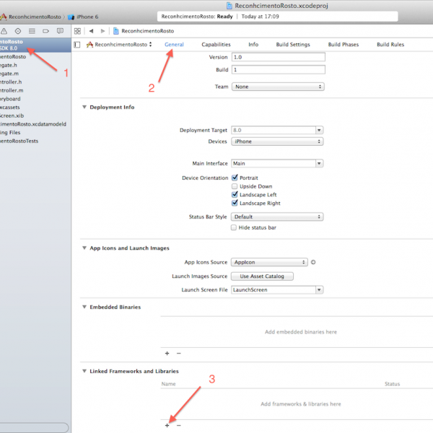Image resolution: width=433 pixels, height=433 pixels.
Task: Collapse Linked Frameworks and Libraries section
Action: coord(84,371)
